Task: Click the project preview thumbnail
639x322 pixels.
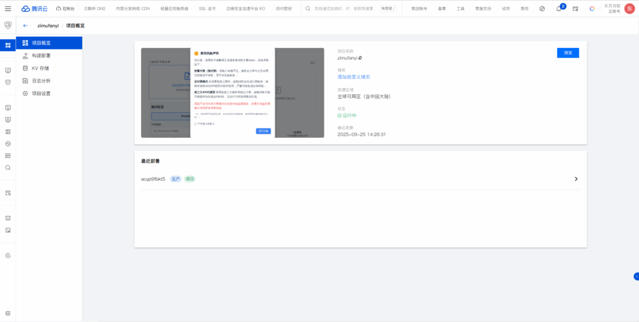Action: [232, 93]
